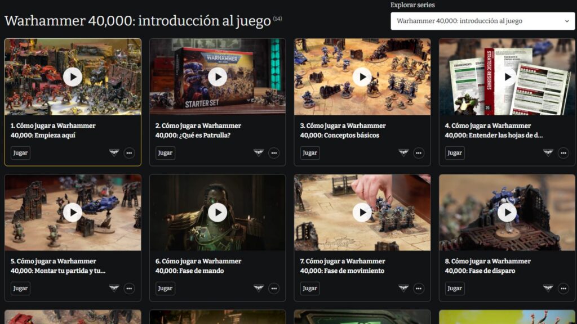Image resolution: width=577 pixels, height=324 pixels.
Task: Open more options for video 5 Montar tu partida
Action: (129, 289)
